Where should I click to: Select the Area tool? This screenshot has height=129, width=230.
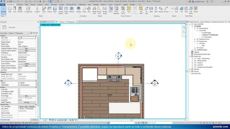pos(129,10)
